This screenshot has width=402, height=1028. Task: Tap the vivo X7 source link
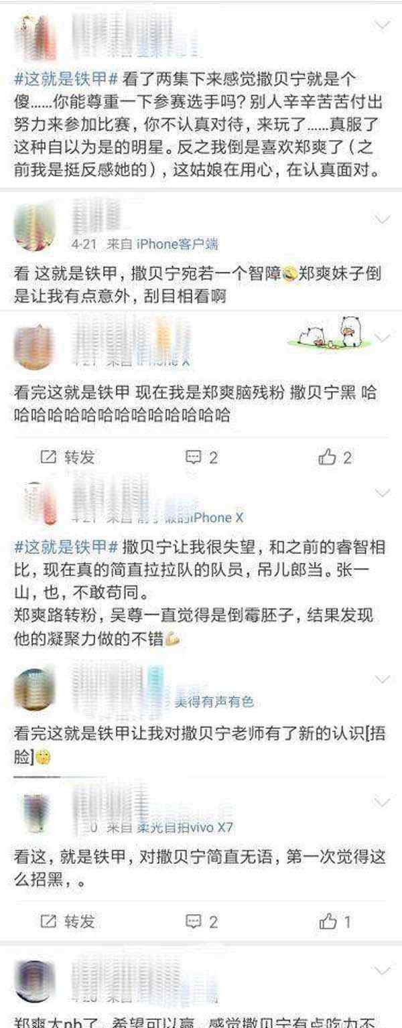coord(185,827)
